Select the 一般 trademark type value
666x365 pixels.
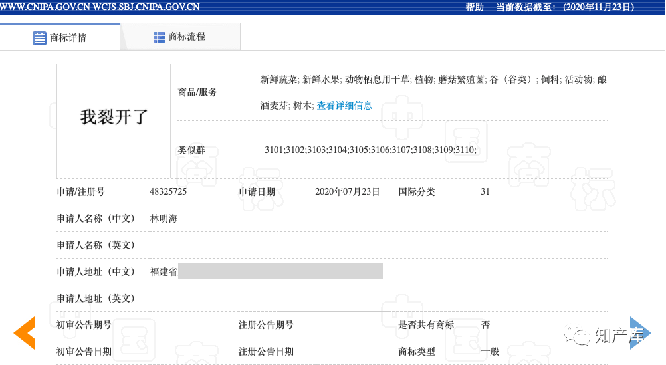[x=490, y=352]
